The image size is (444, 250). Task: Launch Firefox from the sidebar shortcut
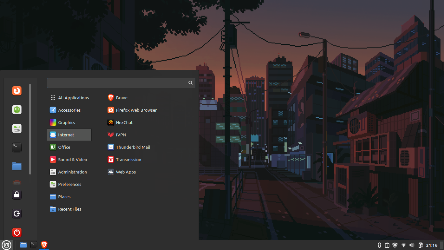click(17, 91)
